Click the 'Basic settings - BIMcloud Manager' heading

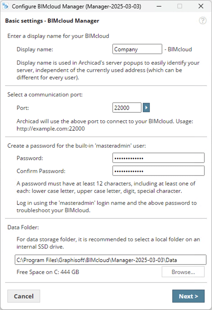point(52,21)
